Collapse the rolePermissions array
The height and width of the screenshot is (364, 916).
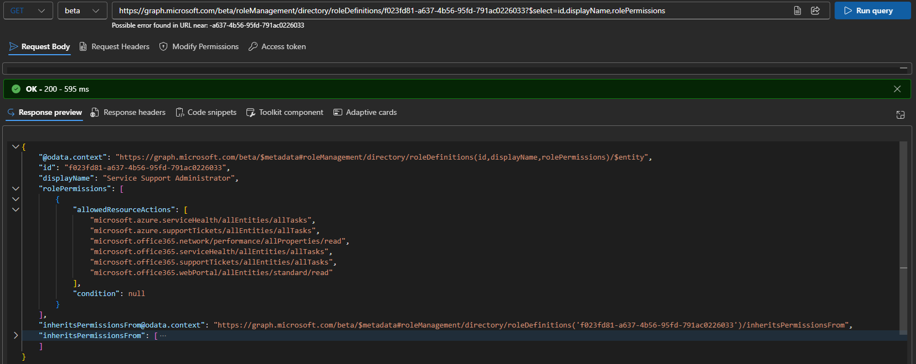(x=16, y=189)
